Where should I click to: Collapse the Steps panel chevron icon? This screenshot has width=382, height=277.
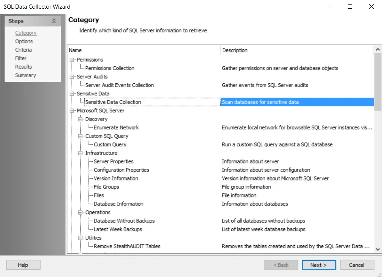(x=54, y=21)
